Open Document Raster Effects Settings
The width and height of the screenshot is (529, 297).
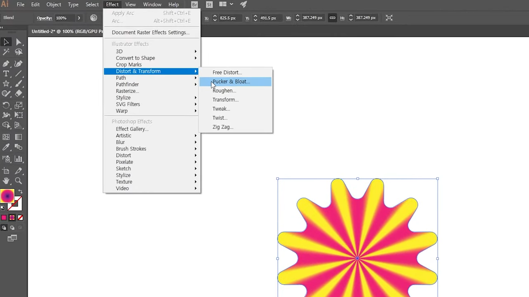click(151, 33)
